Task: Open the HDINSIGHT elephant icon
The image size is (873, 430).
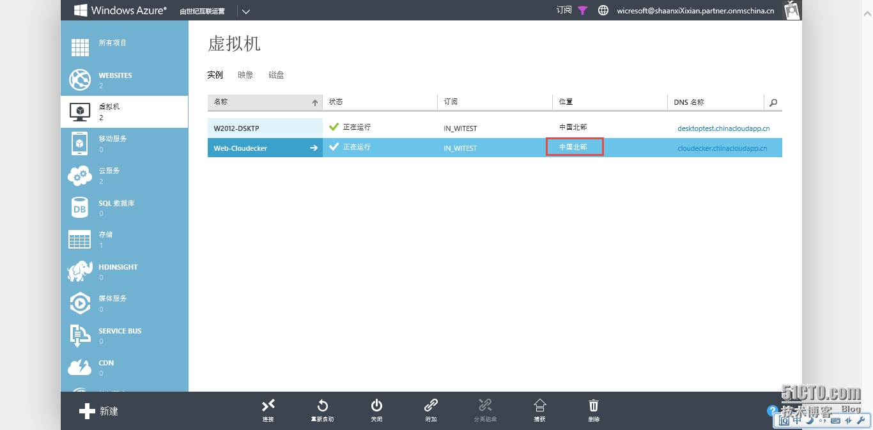Action: (80, 271)
